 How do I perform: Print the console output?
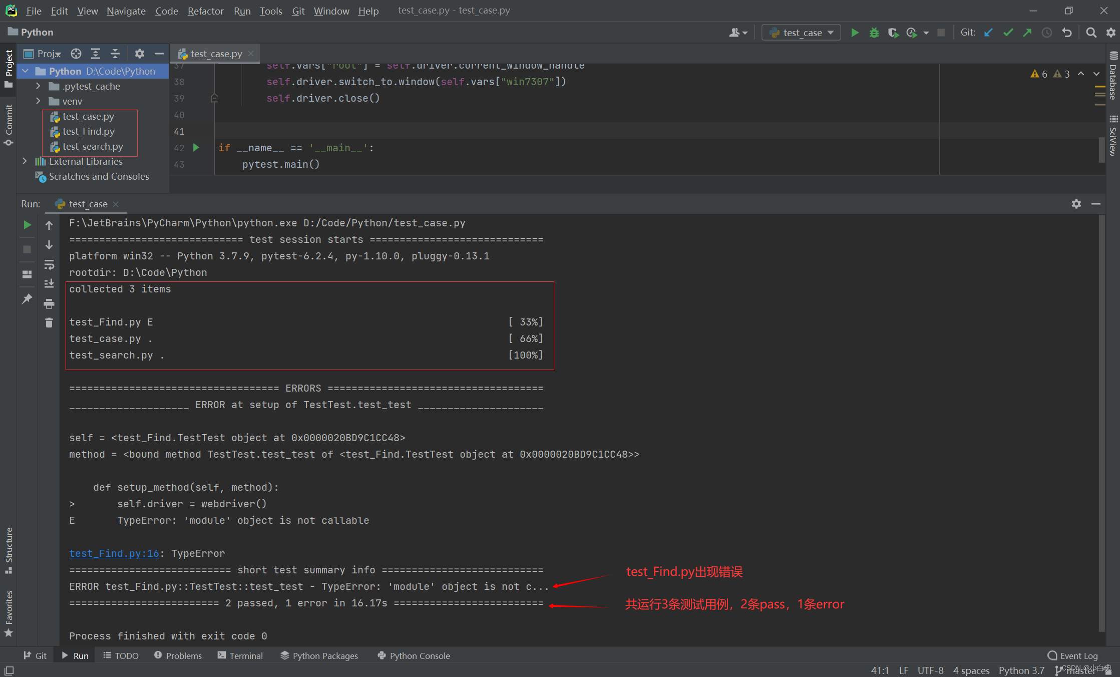(49, 303)
